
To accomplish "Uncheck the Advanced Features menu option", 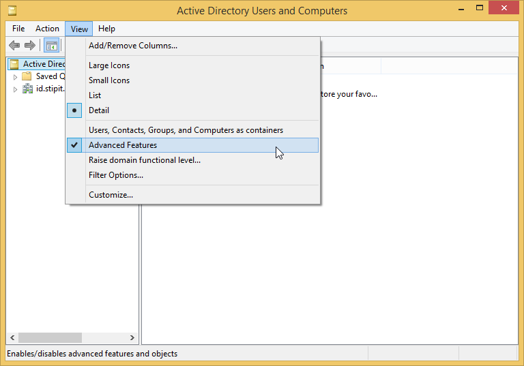I will (192, 145).
